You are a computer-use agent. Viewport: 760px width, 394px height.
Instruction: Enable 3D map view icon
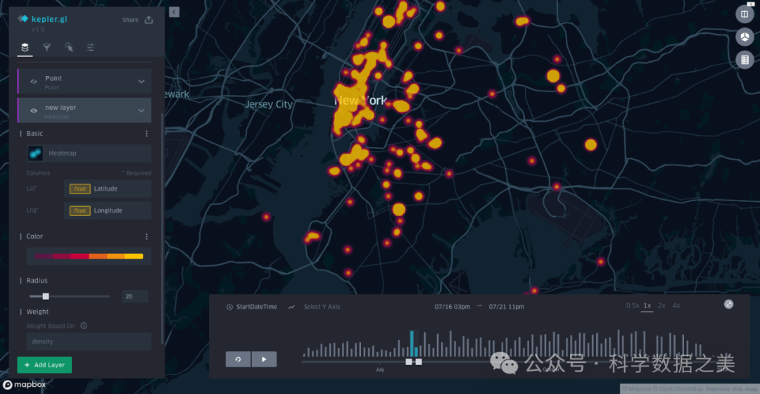coord(745,37)
